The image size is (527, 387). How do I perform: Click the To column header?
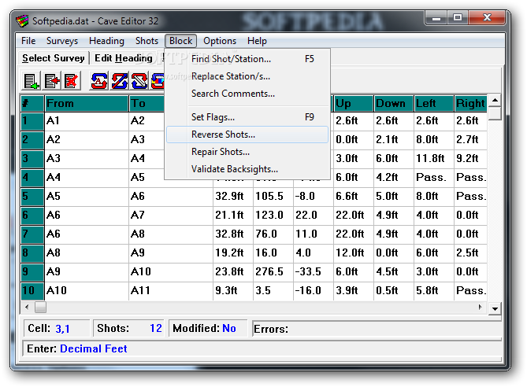[147, 103]
